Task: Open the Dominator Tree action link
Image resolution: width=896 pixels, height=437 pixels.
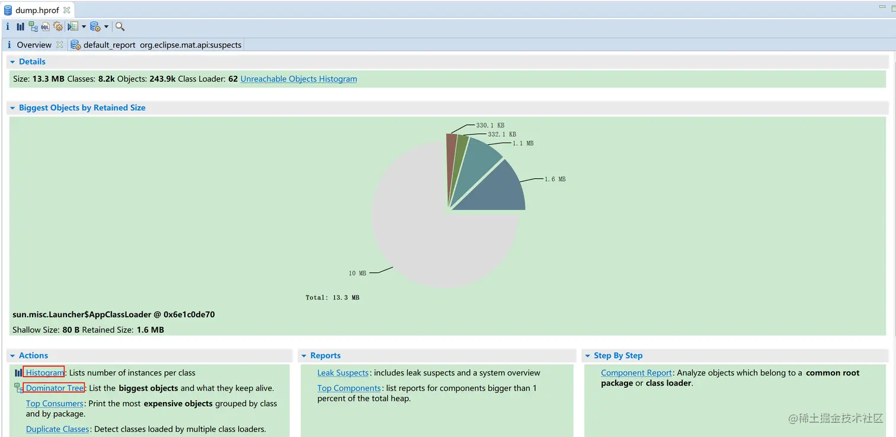Action: point(55,388)
